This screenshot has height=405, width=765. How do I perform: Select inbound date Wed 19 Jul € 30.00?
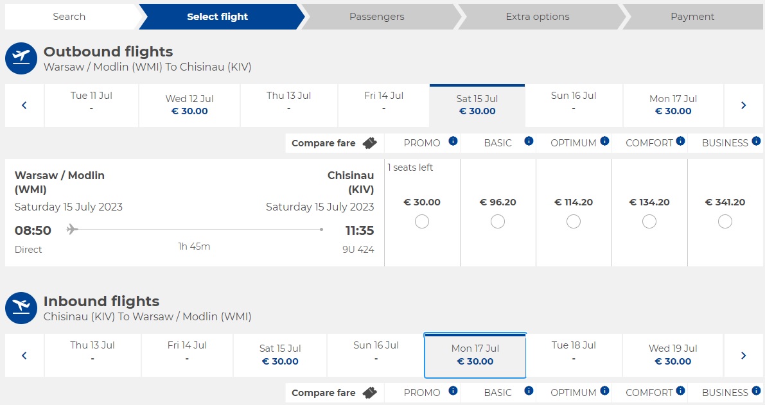tap(673, 356)
